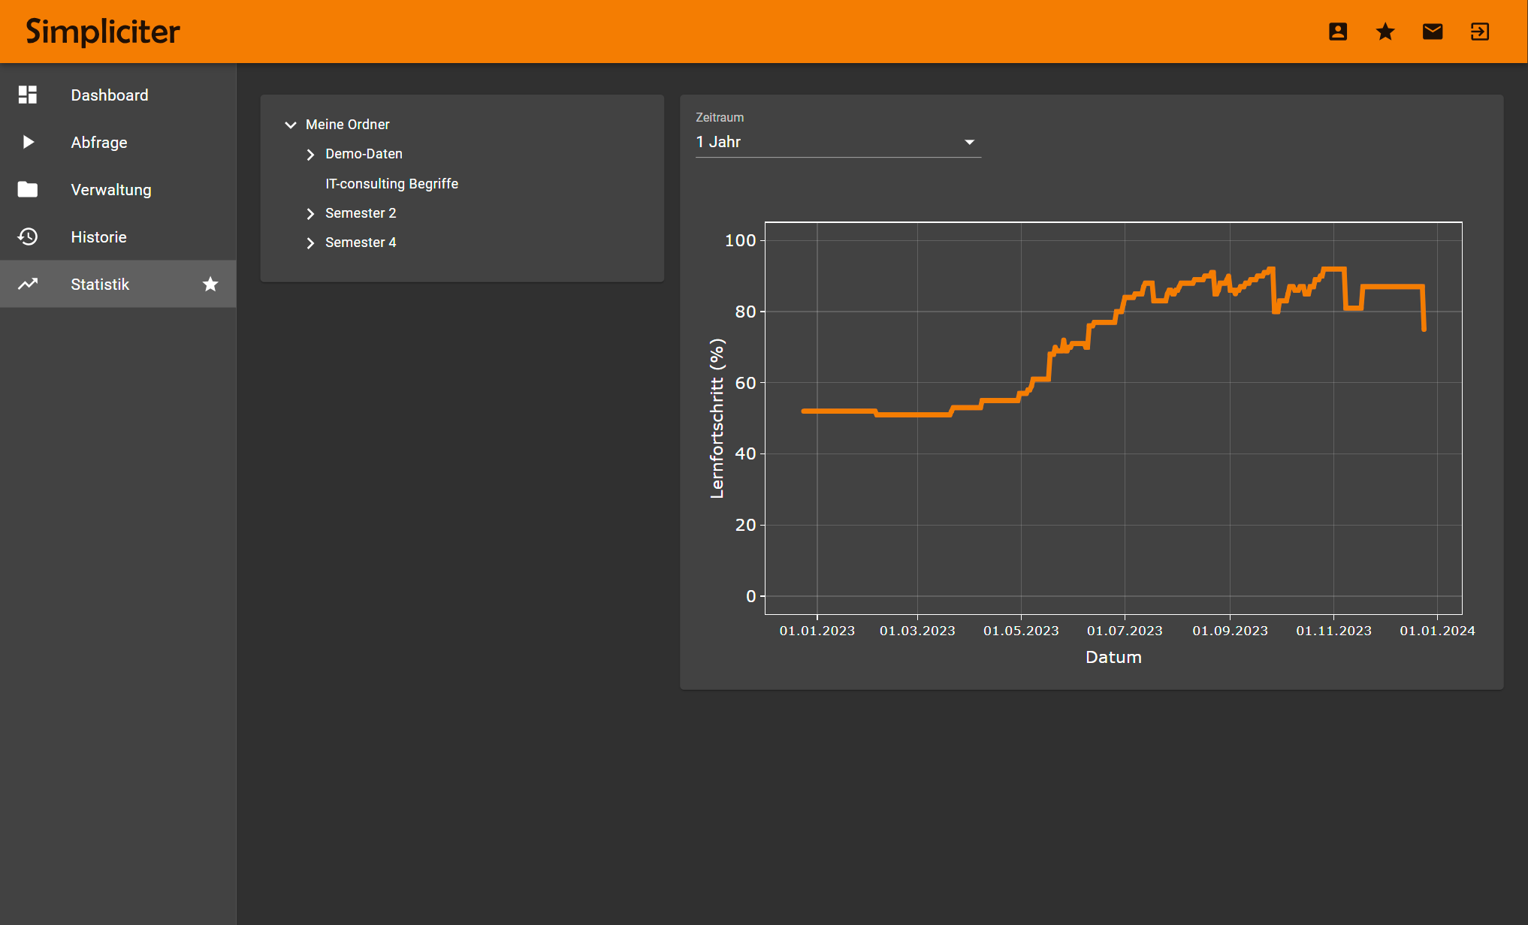The image size is (1528, 925).
Task: Expand the Demo-Daten folder
Action: pyautogui.click(x=310, y=155)
